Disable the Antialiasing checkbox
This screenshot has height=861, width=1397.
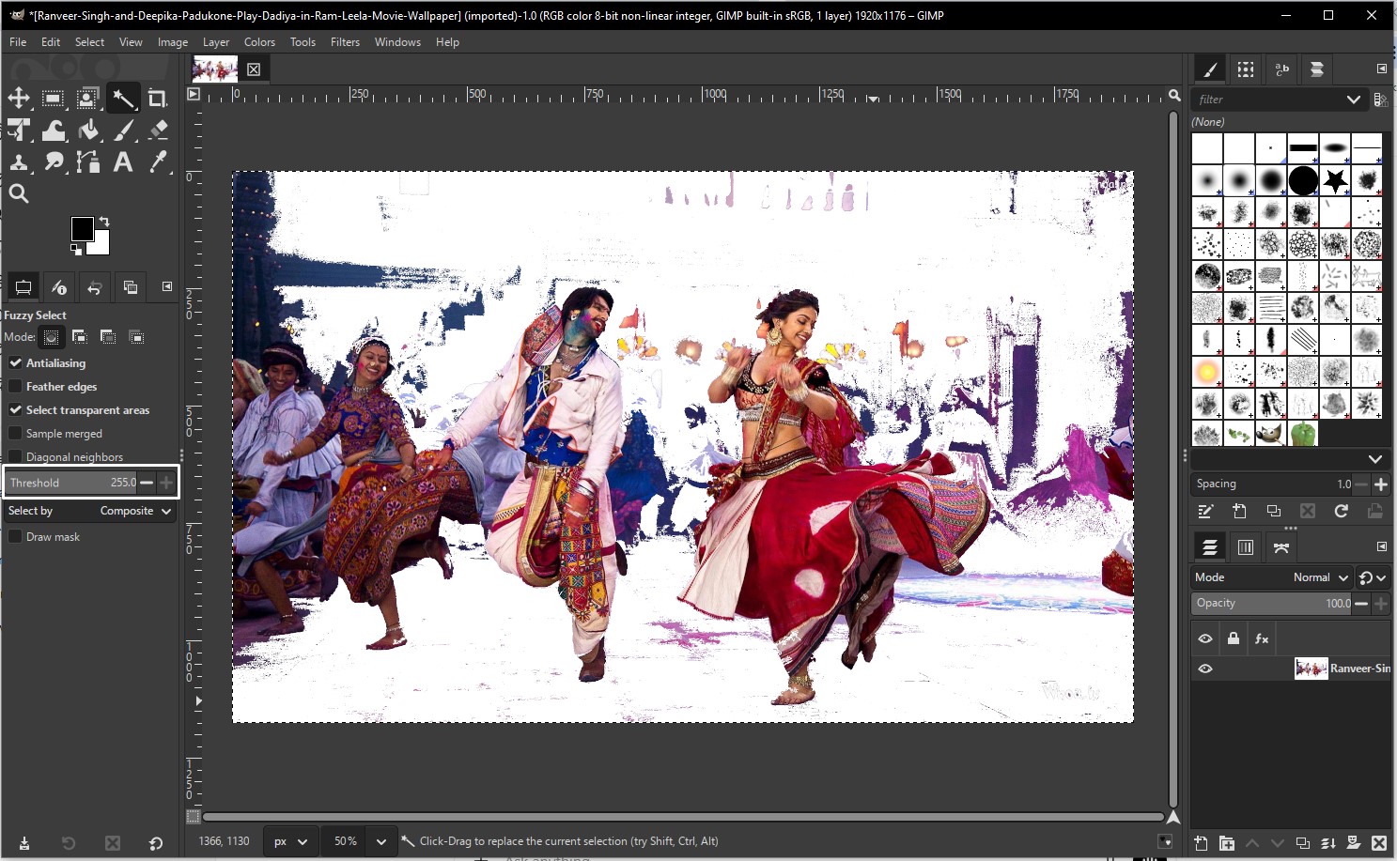[16, 362]
